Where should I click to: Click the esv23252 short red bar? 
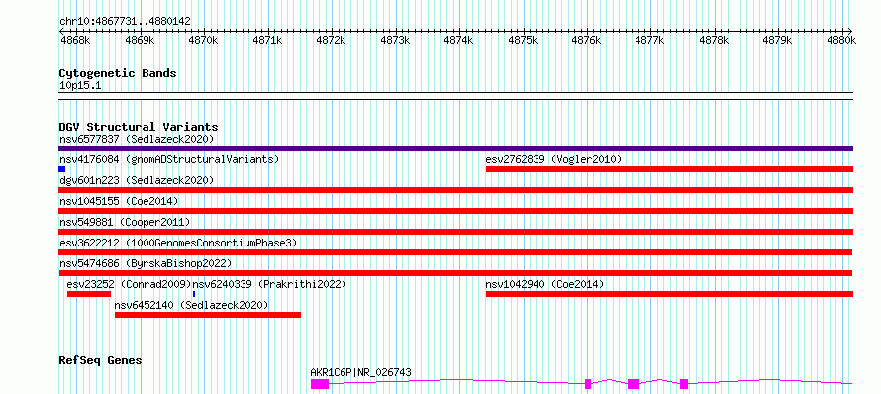(x=89, y=294)
